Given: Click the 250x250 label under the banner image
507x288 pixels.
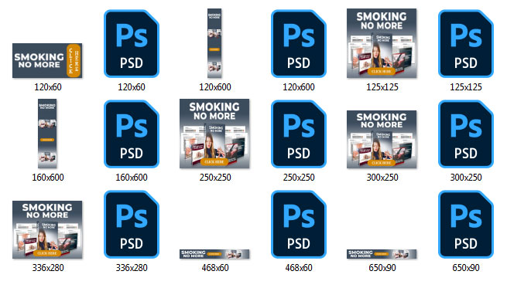Looking at the screenshot, I should point(215,178).
